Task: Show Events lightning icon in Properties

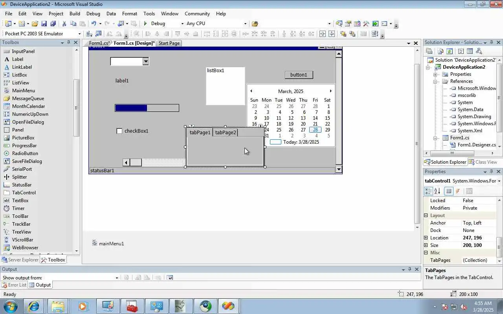Action: (458, 191)
